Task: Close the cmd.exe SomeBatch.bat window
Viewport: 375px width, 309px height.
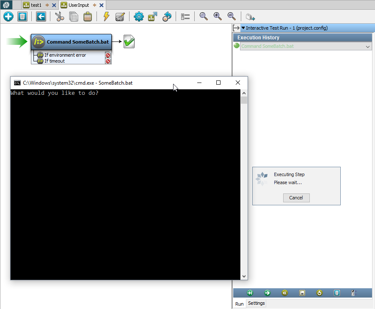Action: click(238, 83)
